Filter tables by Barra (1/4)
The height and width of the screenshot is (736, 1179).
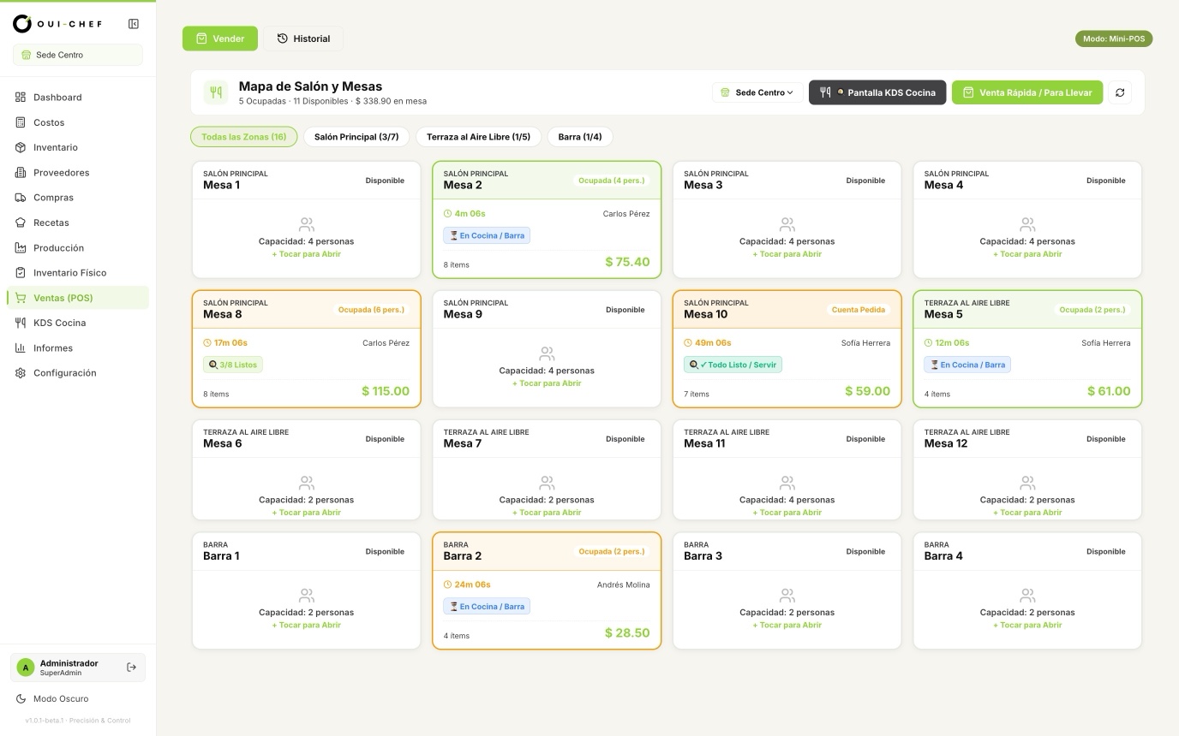coord(580,137)
